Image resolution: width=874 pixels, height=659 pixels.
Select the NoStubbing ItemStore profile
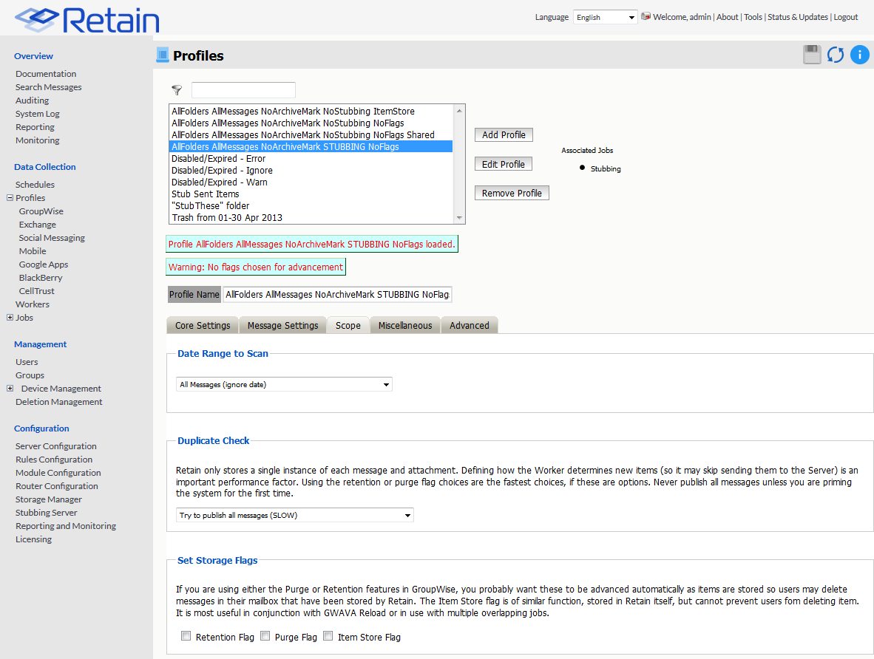311,112
